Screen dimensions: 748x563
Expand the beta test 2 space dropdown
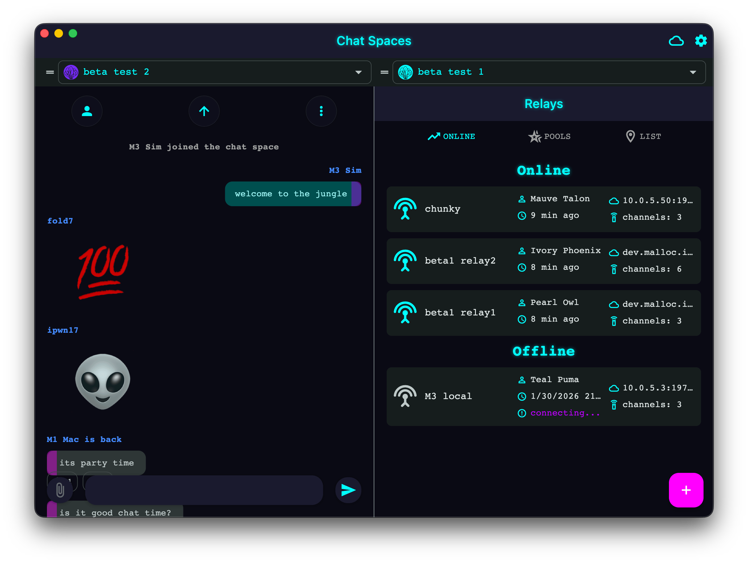[x=359, y=72]
